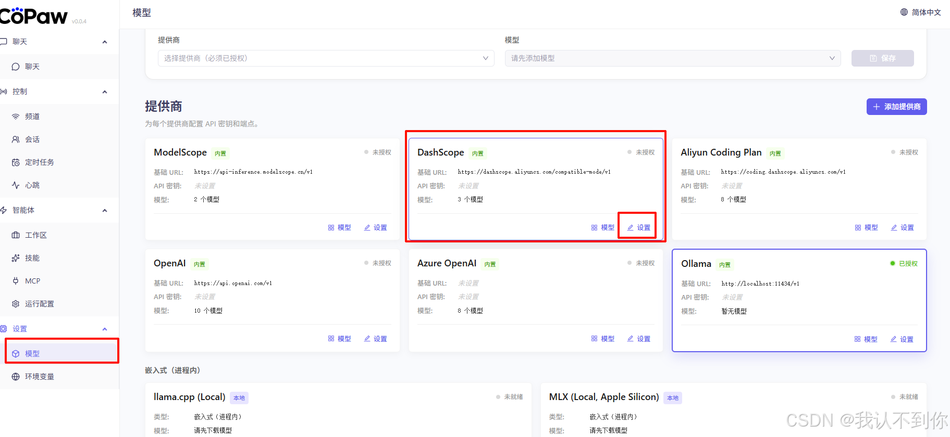Click the Ollama localhost URL text
This screenshot has width=950, height=437.
point(760,284)
